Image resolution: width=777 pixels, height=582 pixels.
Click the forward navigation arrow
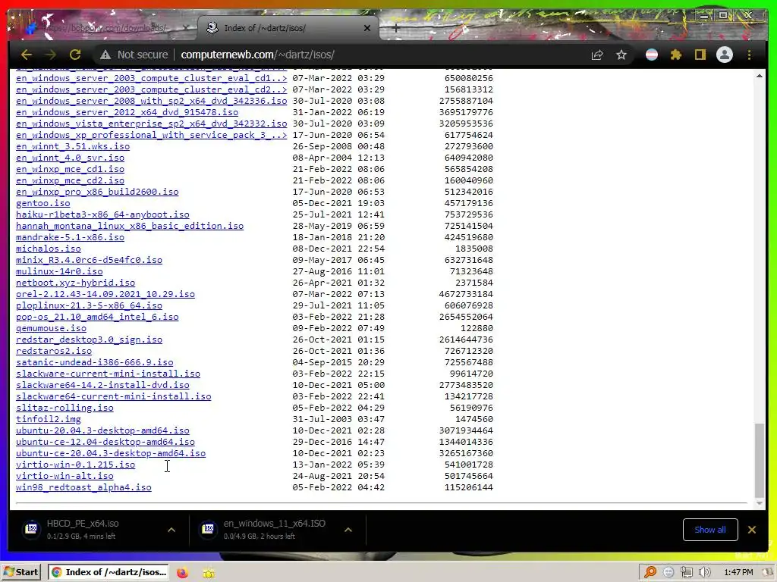[50, 55]
